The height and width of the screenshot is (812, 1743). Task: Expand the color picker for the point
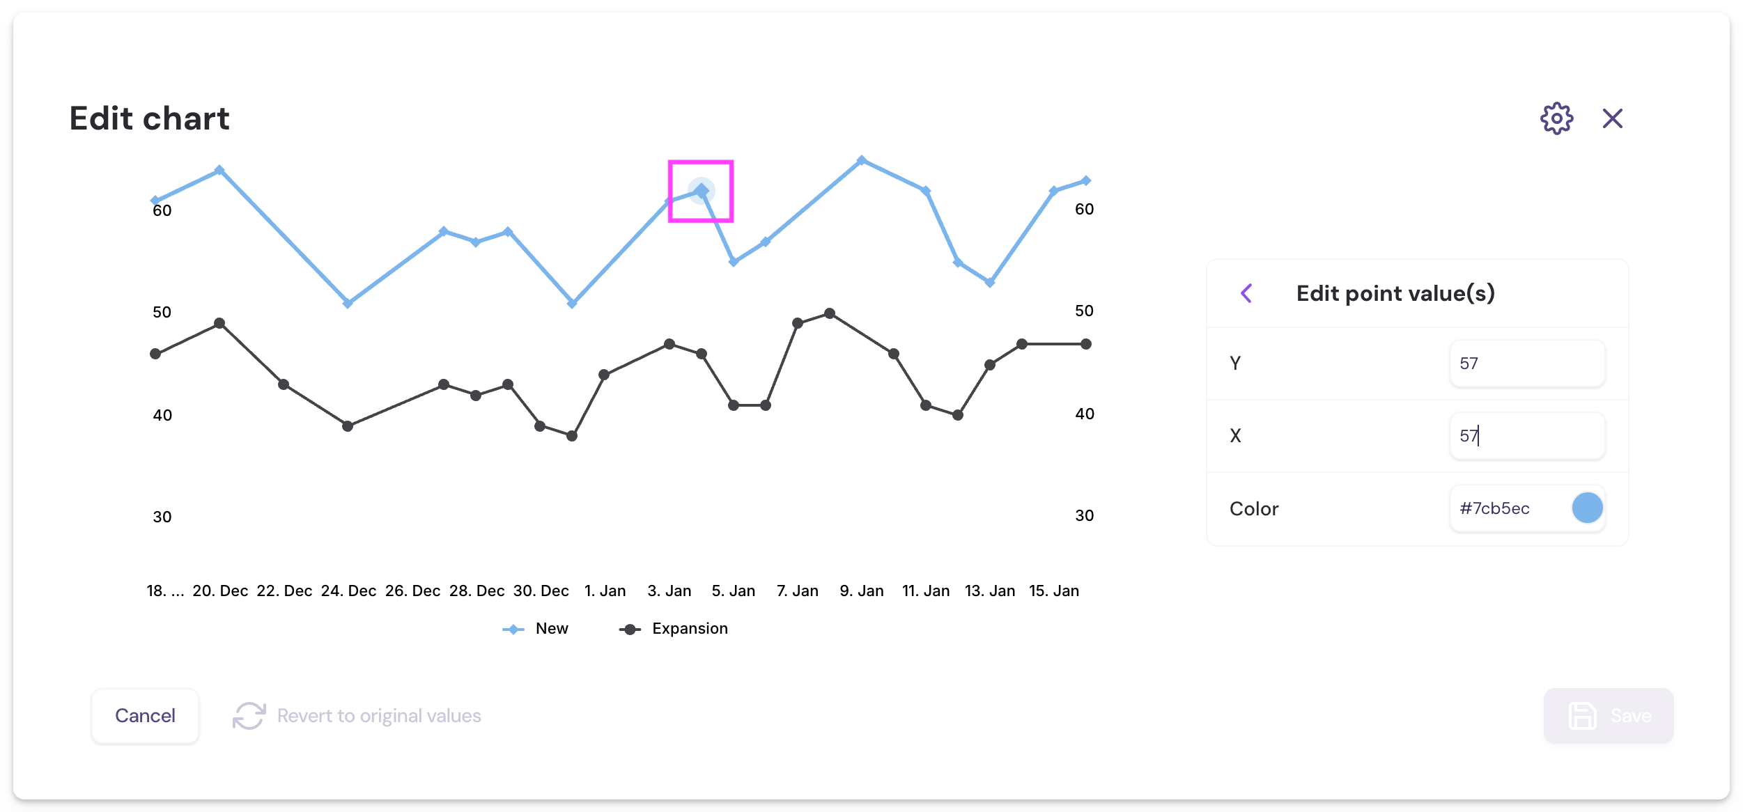(x=1586, y=508)
